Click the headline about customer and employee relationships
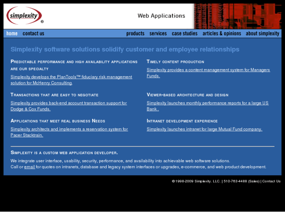The width and height of the screenshot is (285, 214). [x=125, y=49]
